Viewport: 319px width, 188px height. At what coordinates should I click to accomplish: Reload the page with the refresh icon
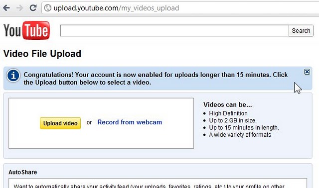[x=33, y=8]
